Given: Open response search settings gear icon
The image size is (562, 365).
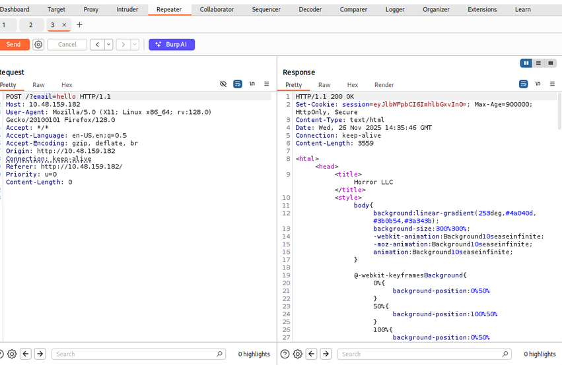Looking at the screenshot, I should (x=298, y=354).
